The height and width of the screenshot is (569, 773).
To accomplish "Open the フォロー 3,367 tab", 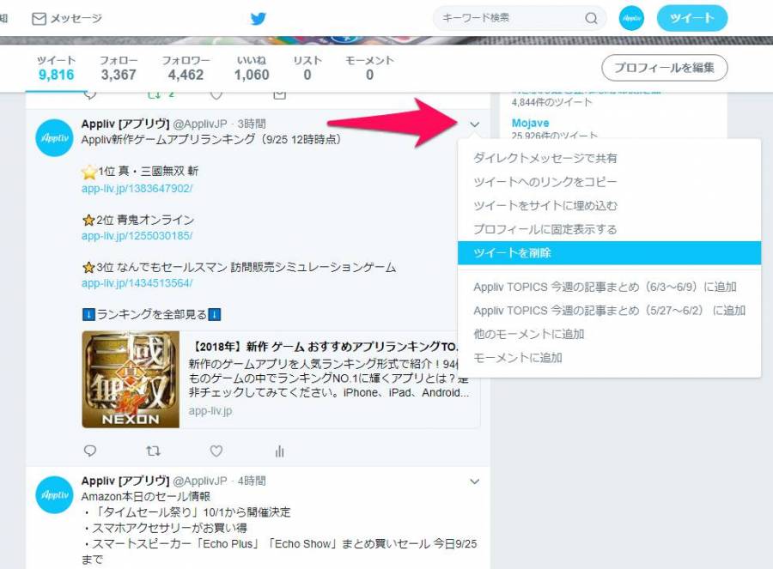I will (x=119, y=68).
